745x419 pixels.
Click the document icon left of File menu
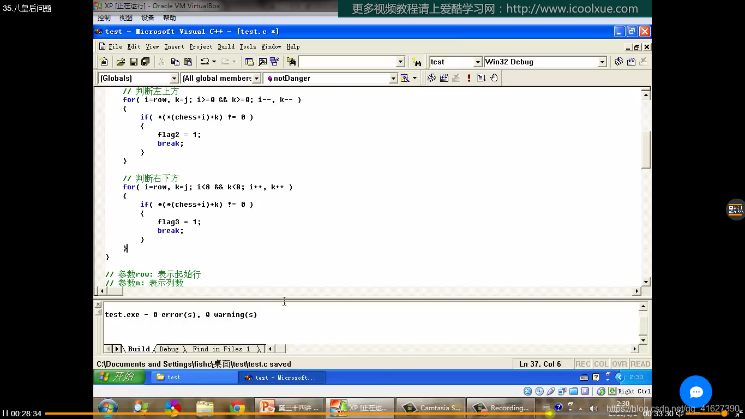point(103,46)
